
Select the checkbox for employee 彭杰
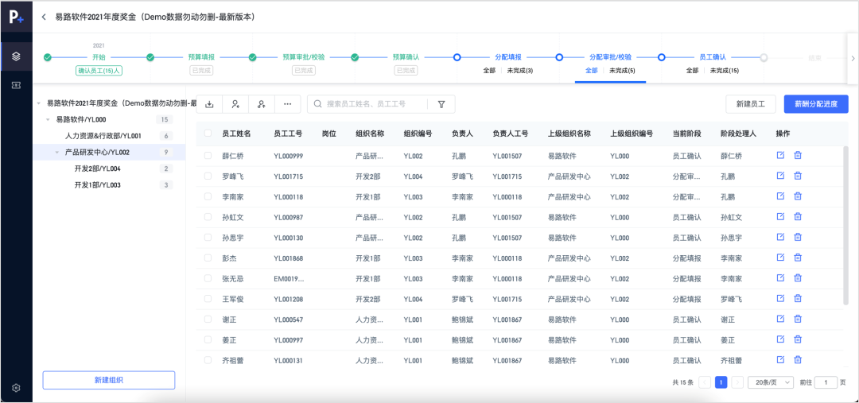coord(208,258)
